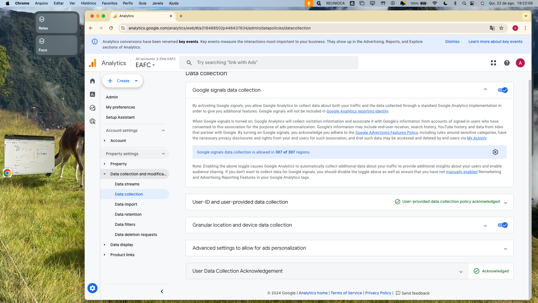The width and height of the screenshot is (538, 303).
Task: Open the Analytics Home icon in sidebar
Action: pyautogui.click(x=92, y=81)
